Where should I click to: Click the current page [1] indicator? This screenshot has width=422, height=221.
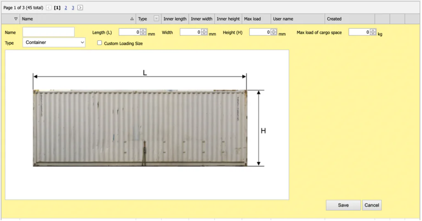[57, 8]
